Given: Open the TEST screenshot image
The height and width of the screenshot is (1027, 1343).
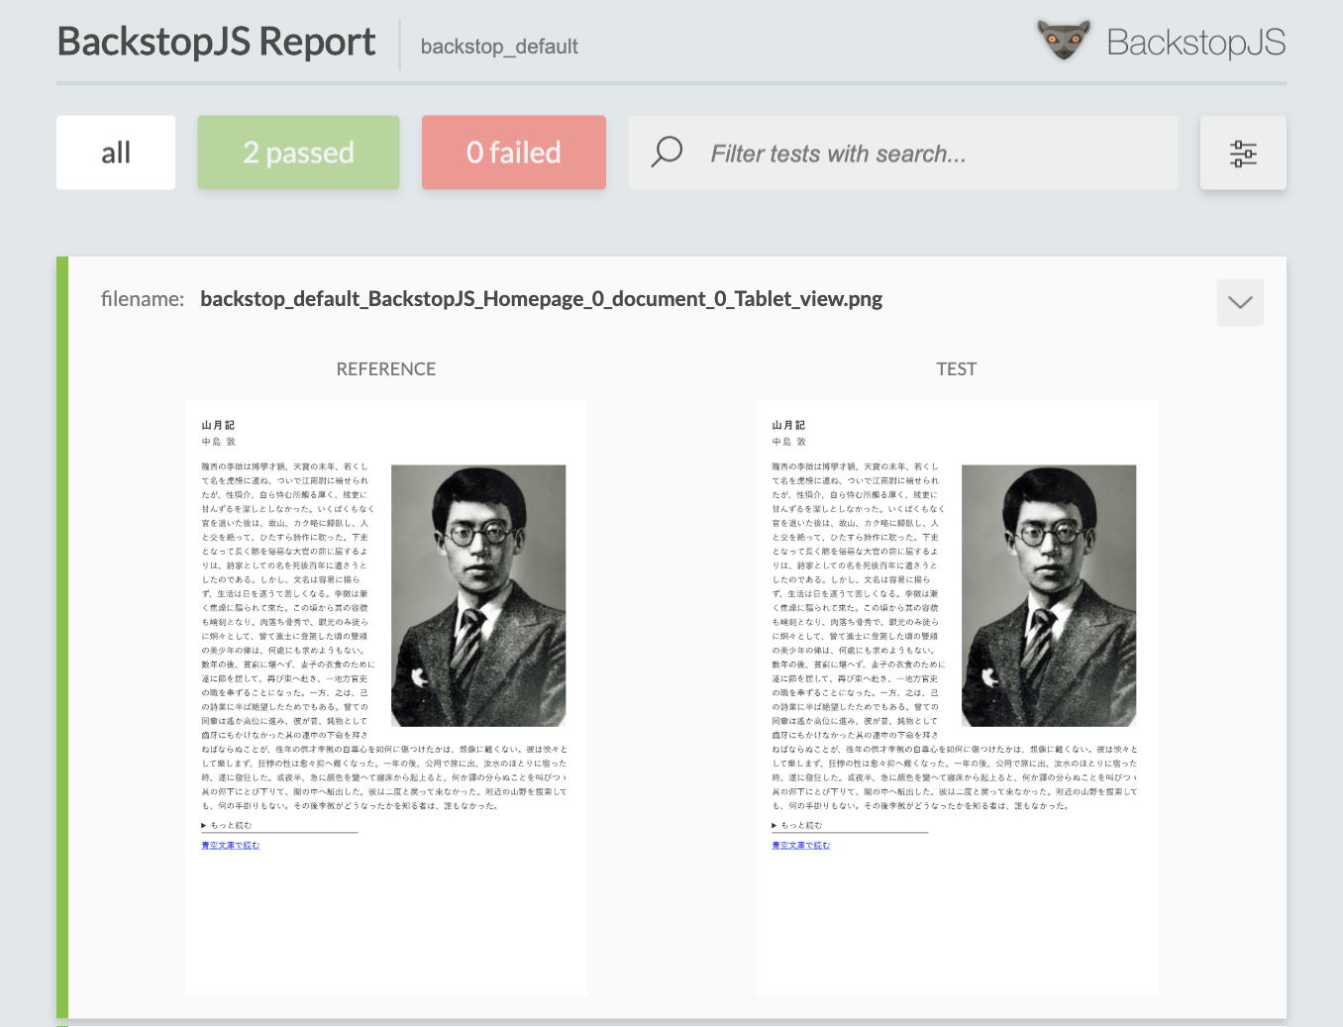Looking at the screenshot, I should 957,693.
